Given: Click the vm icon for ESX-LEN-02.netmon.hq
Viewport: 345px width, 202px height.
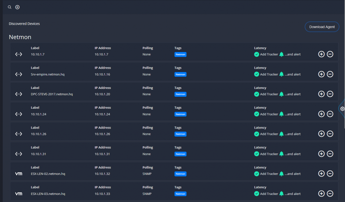Looking at the screenshot, I should (x=19, y=174).
